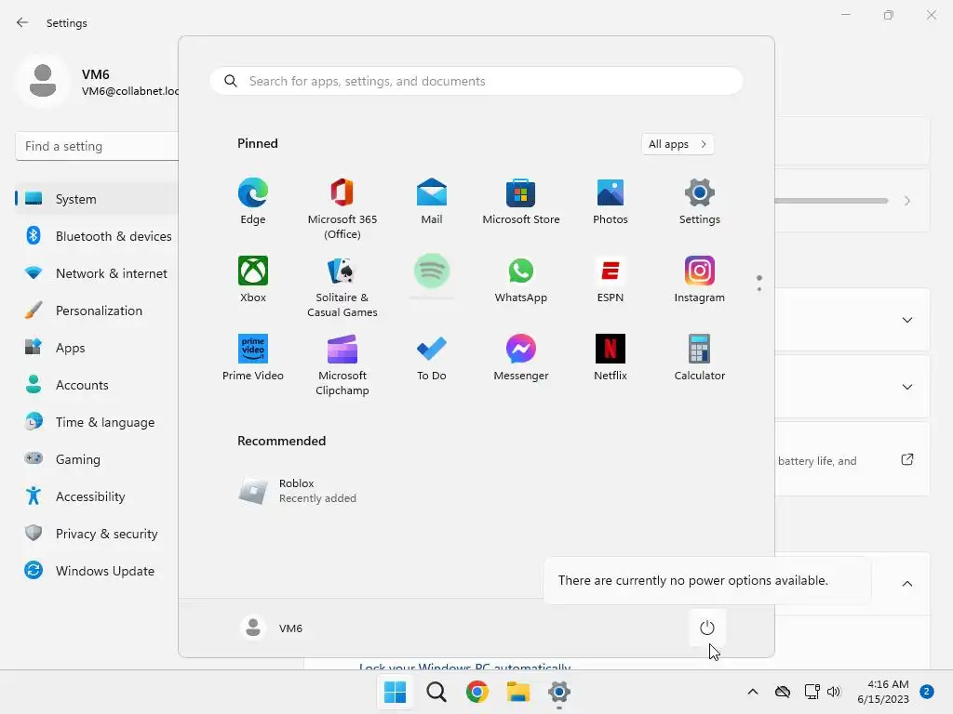Open Microsoft Store pinned icon
The width and height of the screenshot is (953, 714).
click(x=521, y=202)
